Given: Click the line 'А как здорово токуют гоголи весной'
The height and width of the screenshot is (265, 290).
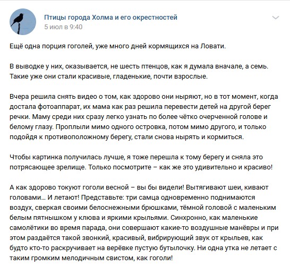Looking at the screenshot, I should [x=139, y=187].
